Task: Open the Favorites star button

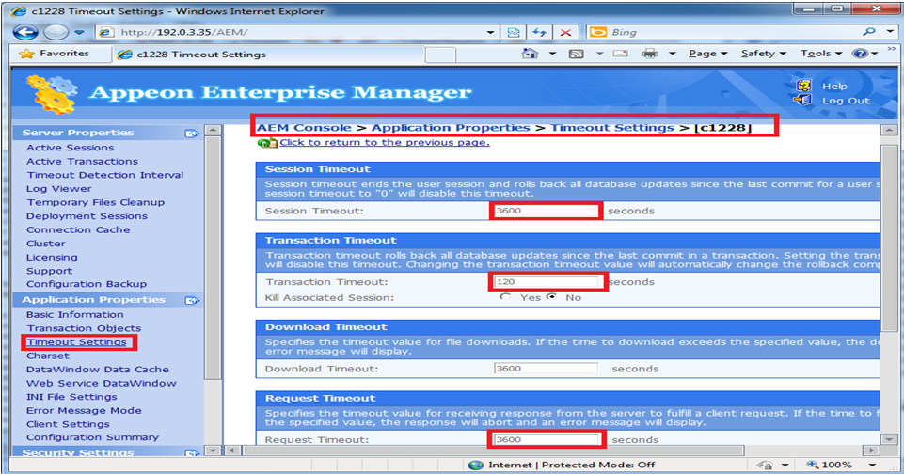Action: pos(55,54)
